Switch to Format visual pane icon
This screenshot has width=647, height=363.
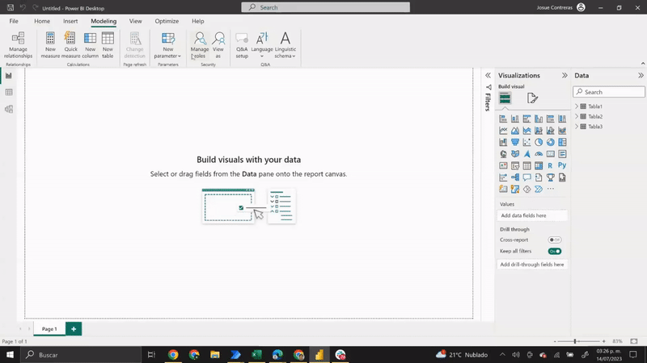(532, 98)
